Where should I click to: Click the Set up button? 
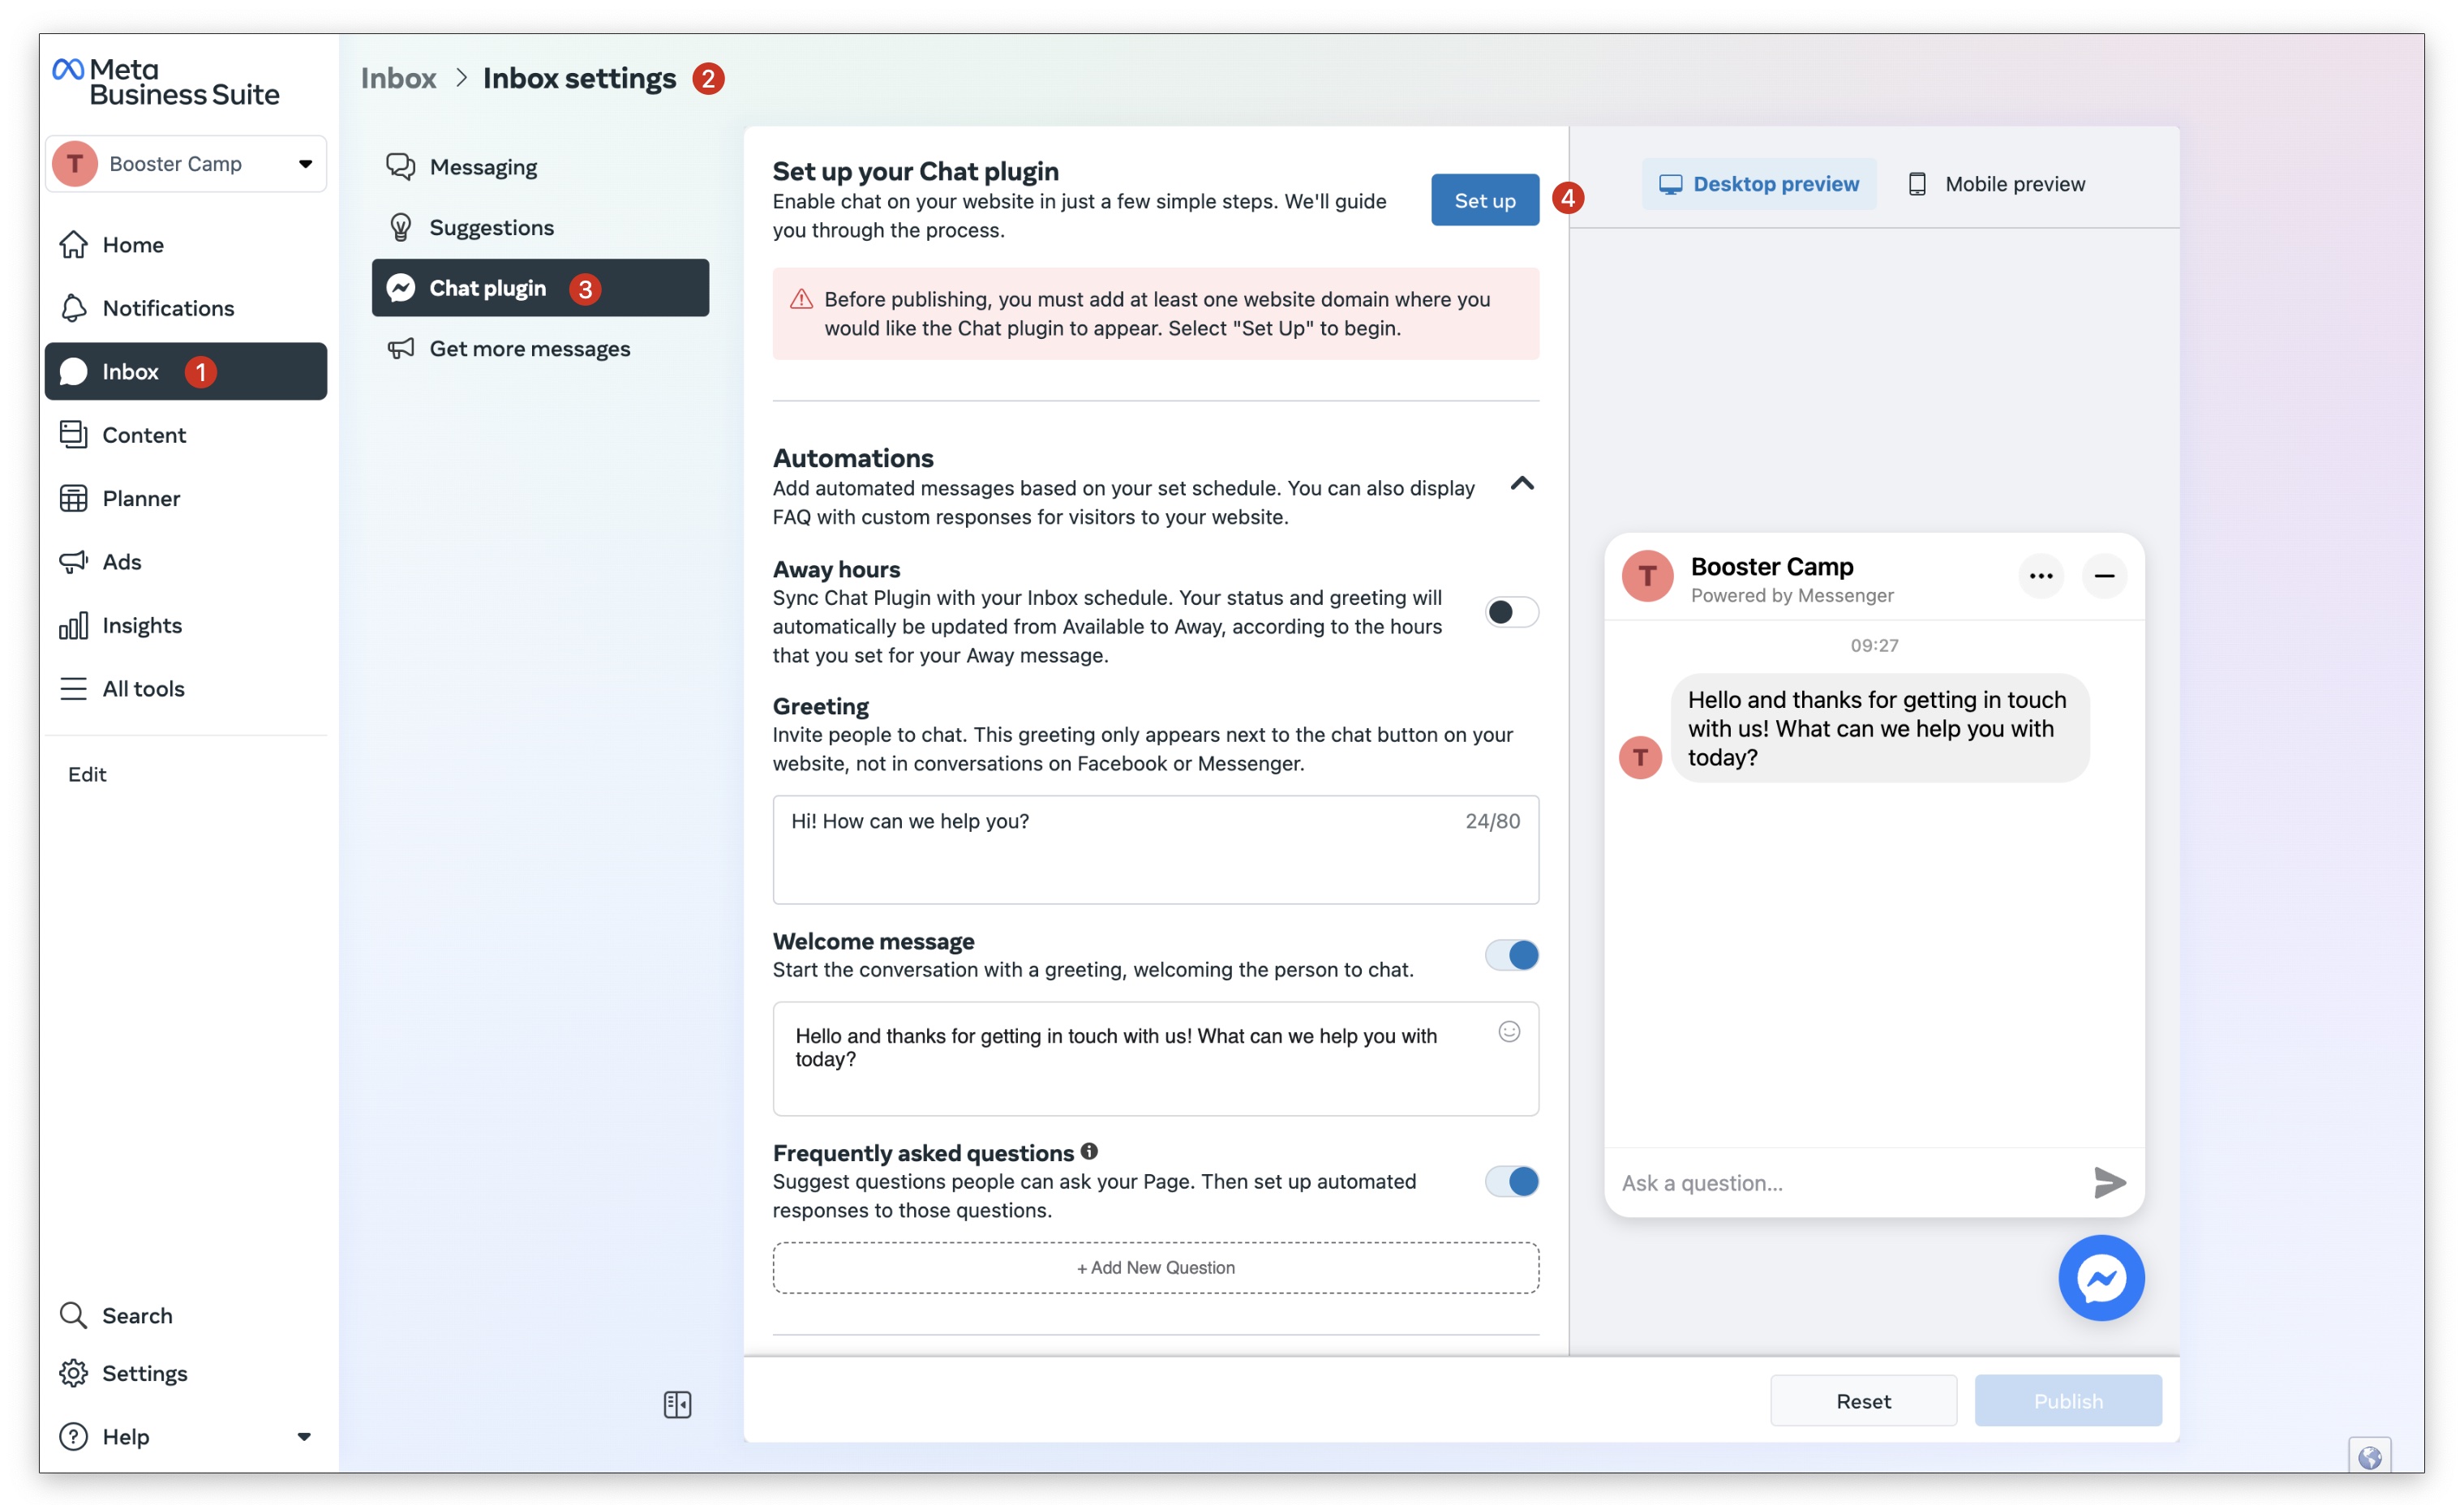[1484, 200]
